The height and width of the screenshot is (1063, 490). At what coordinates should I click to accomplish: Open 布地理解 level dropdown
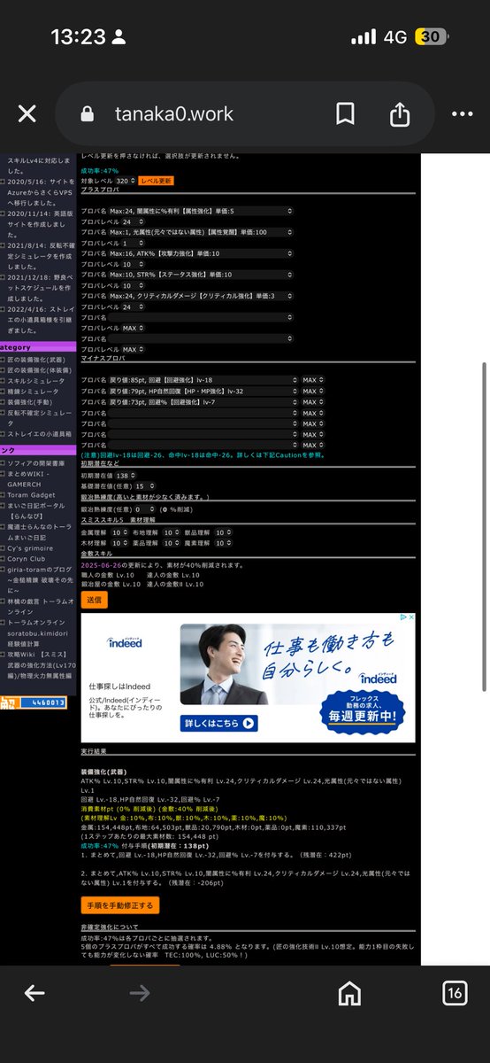pyautogui.click(x=172, y=532)
